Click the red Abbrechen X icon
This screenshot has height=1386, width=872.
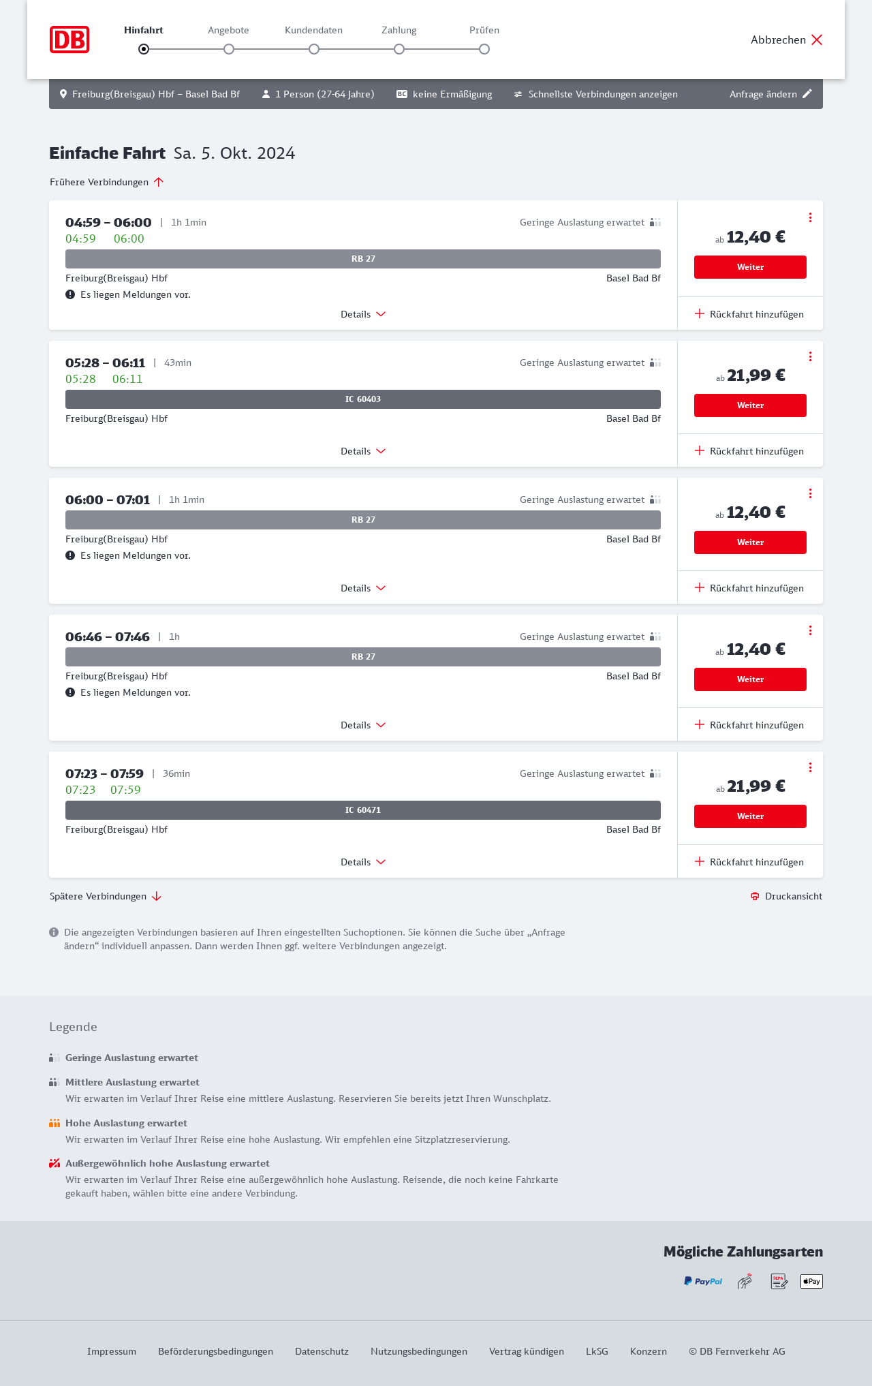[817, 40]
